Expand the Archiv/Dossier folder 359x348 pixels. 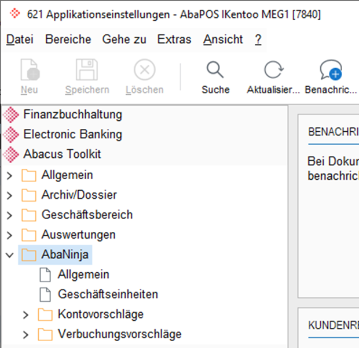[x=10, y=195]
